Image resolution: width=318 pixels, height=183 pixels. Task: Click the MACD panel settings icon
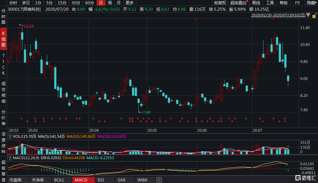tap(10, 158)
